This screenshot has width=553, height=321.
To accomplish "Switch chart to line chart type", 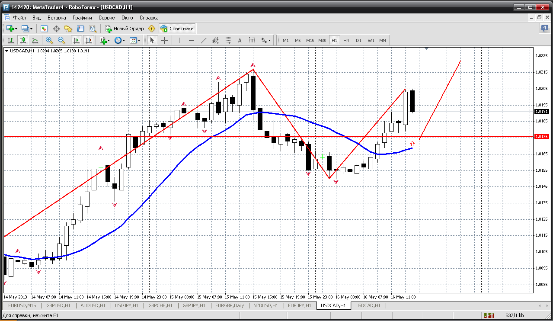I will pos(35,40).
